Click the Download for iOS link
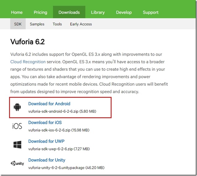Viewport: 197px width, 176px height. [x=45, y=123]
